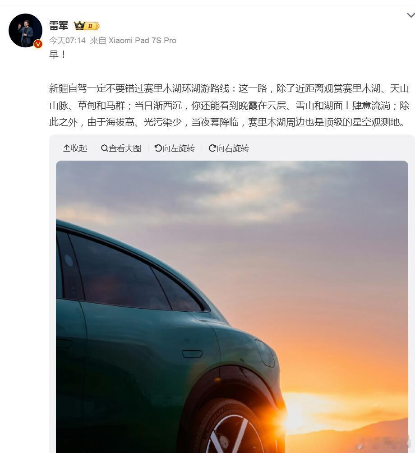The height and width of the screenshot is (453, 415).
Task: Collapse the image with 收起
Action: (x=75, y=148)
